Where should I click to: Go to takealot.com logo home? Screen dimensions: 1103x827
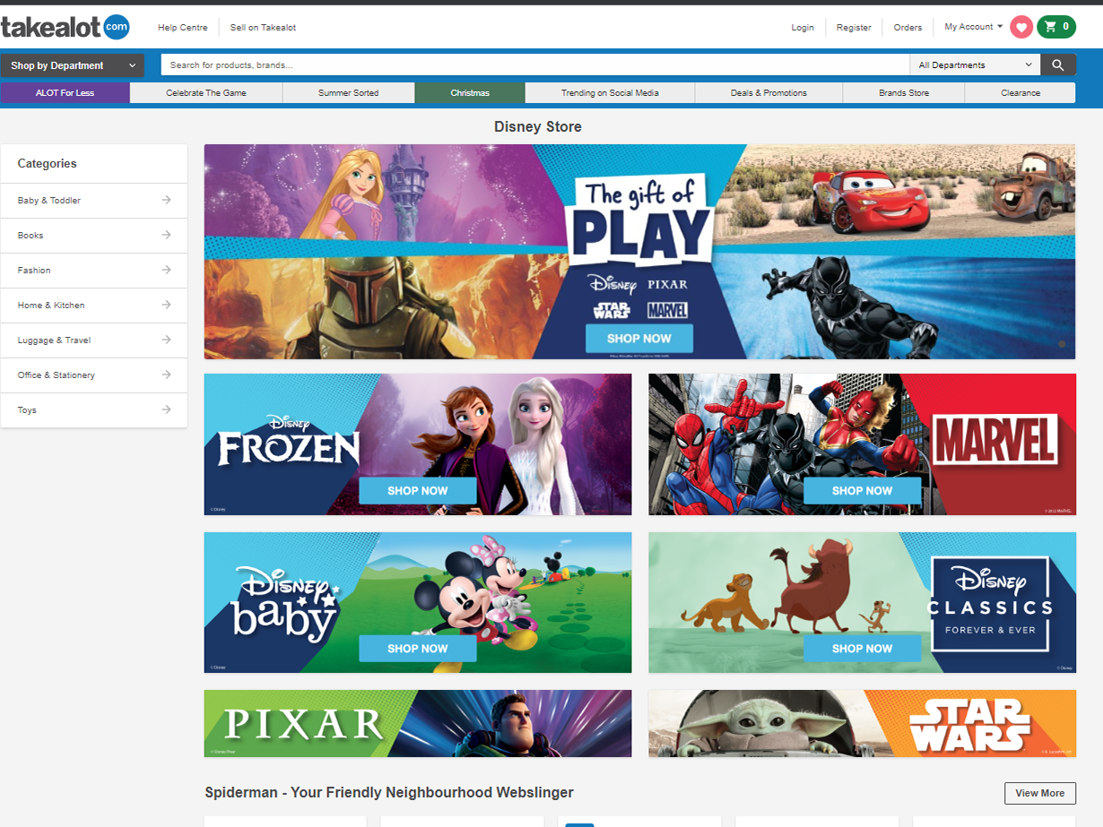pyautogui.click(x=65, y=27)
